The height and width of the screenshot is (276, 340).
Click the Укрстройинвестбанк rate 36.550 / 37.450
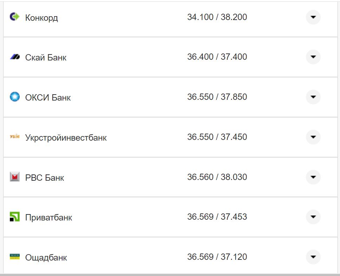click(x=217, y=137)
